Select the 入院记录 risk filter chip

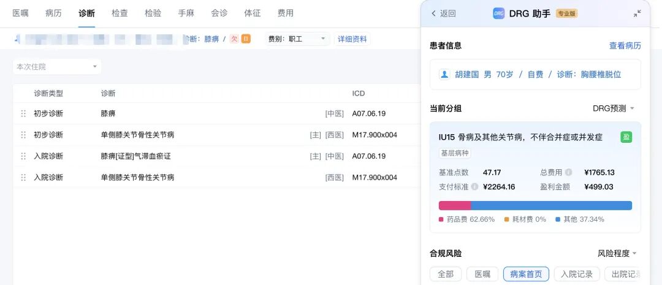tap(576, 274)
